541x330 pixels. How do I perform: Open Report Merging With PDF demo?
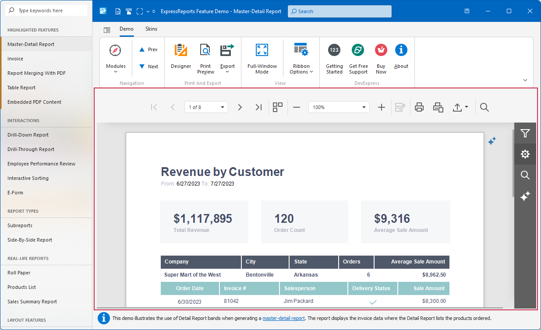(46, 73)
